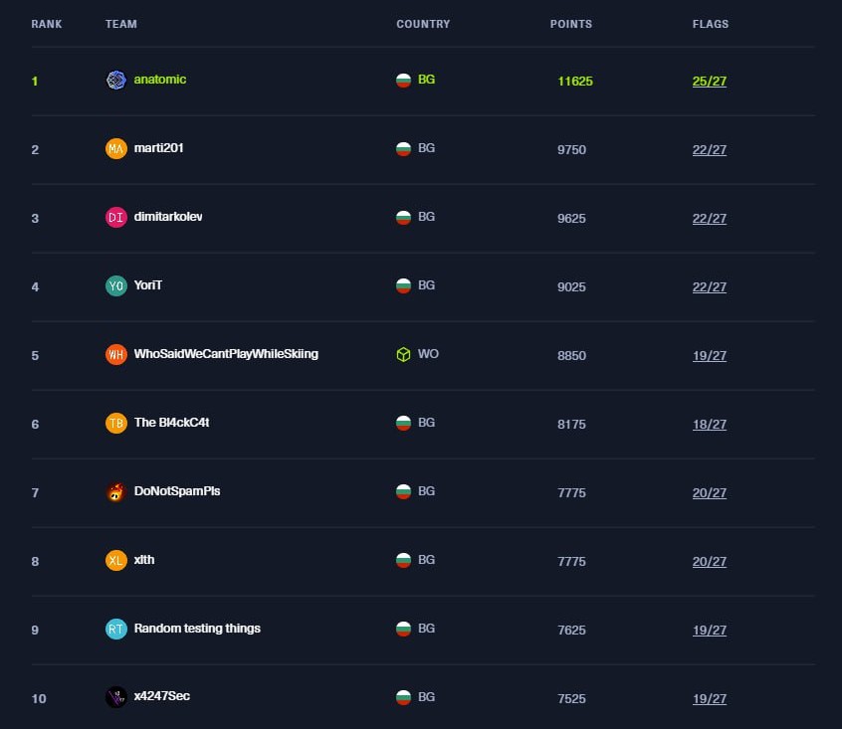Click the COUNTRY column header
842x729 pixels.
pos(423,24)
